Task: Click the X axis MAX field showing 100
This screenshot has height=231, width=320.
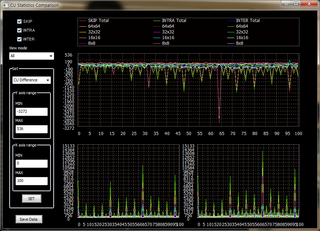Action: pos(31,181)
